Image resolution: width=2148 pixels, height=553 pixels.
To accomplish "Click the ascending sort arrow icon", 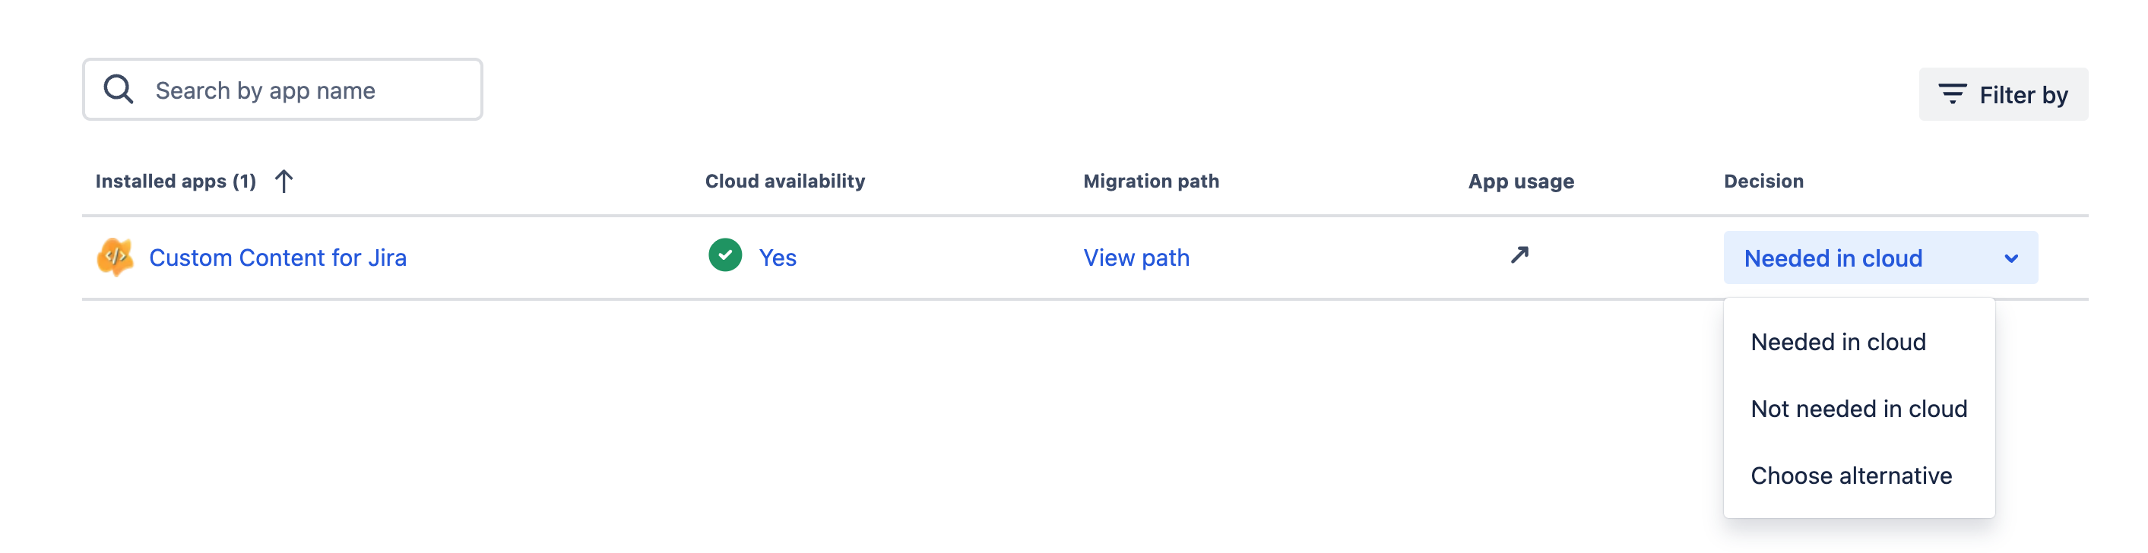I will (284, 182).
